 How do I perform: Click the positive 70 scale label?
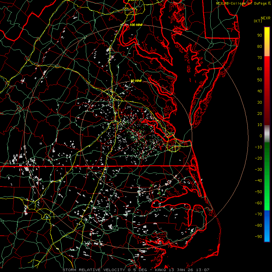(x=260, y=58)
